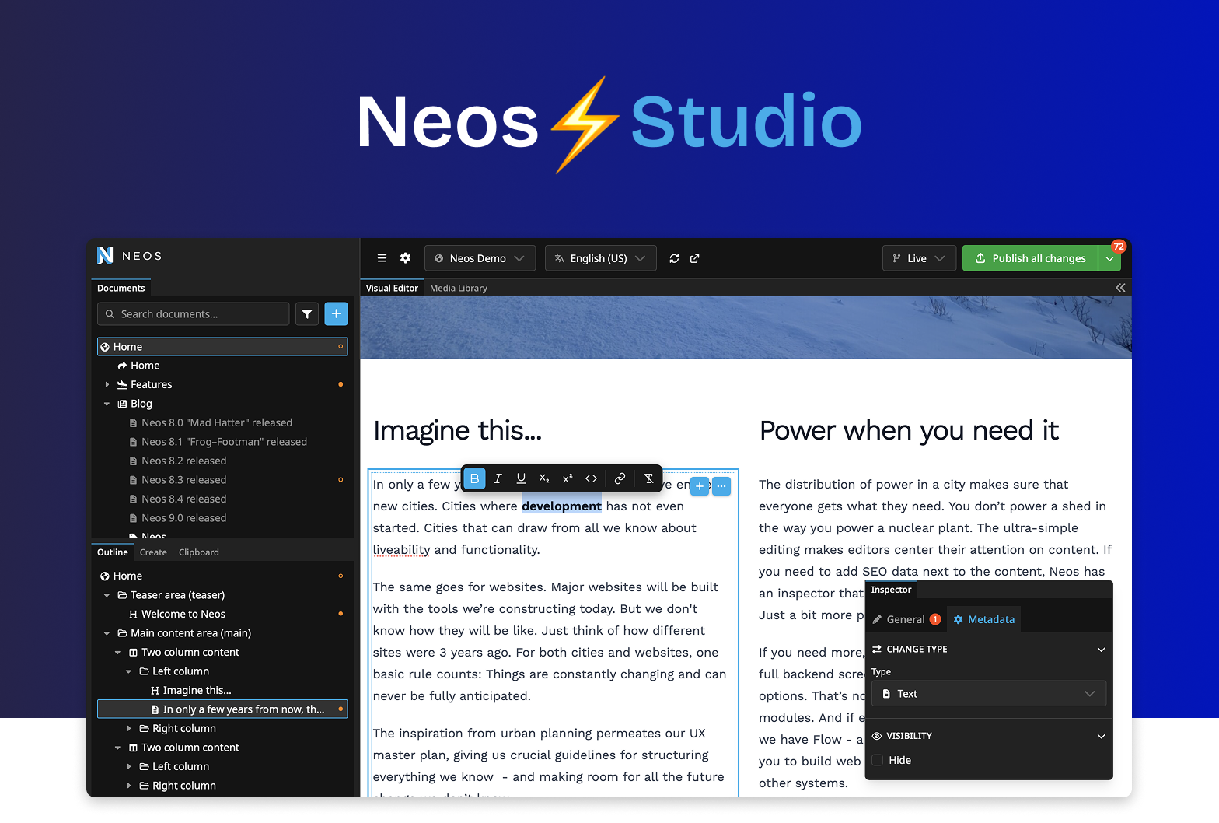The width and height of the screenshot is (1219, 823).
Task: Select first Two column content node
Action: tap(190, 652)
